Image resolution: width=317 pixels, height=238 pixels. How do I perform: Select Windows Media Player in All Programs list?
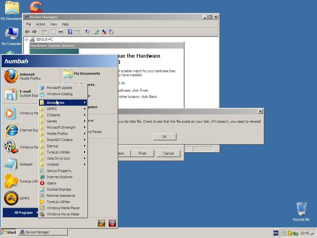[63, 208]
